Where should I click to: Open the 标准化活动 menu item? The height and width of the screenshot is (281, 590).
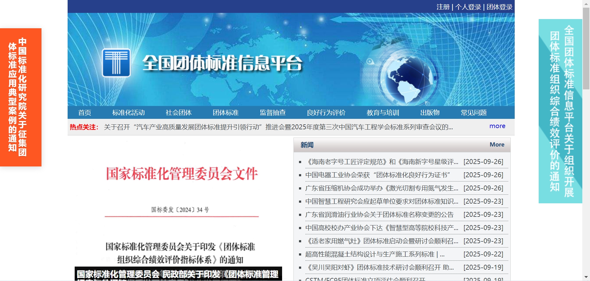point(128,113)
